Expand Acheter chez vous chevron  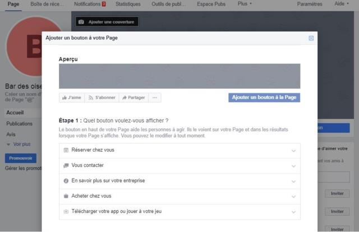(x=293, y=197)
